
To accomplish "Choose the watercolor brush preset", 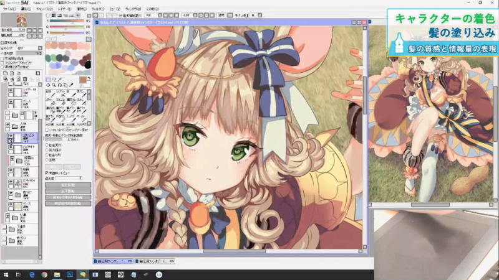I will point(82,93).
